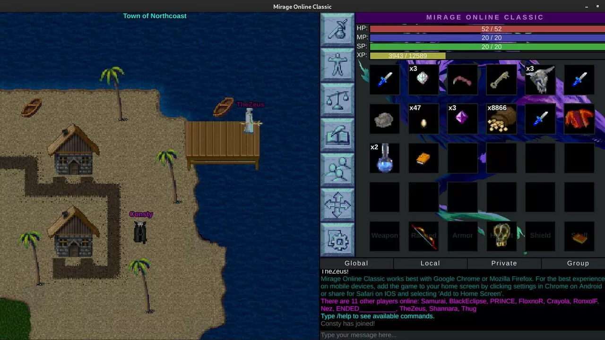Viewport: 605px width, 340px height.
Task: Select the x3 purple gem item
Action: point(462,119)
